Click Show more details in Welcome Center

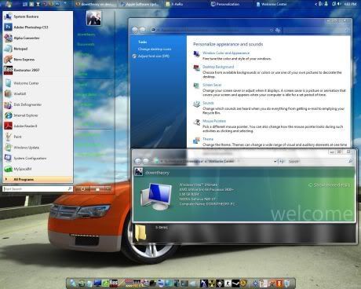tap(329, 185)
